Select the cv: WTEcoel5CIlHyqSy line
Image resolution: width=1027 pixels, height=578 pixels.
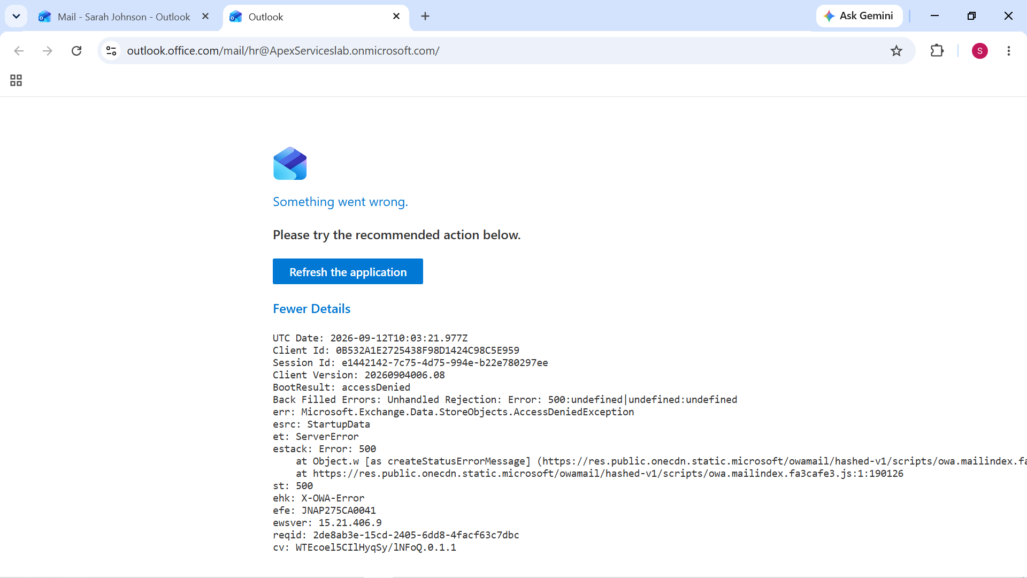click(364, 547)
